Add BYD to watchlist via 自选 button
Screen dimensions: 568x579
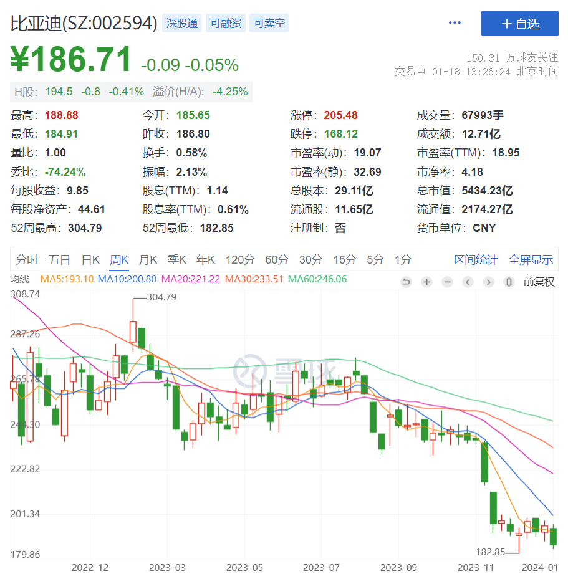(520, 23)
